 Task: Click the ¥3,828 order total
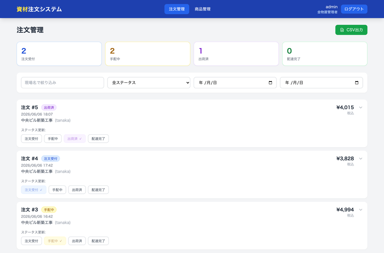(x=345, y=159)
